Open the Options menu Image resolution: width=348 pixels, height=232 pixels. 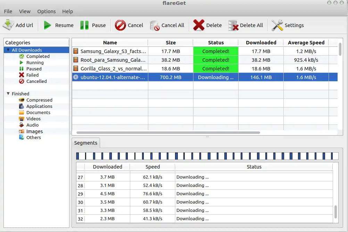(x=47, y=11)
